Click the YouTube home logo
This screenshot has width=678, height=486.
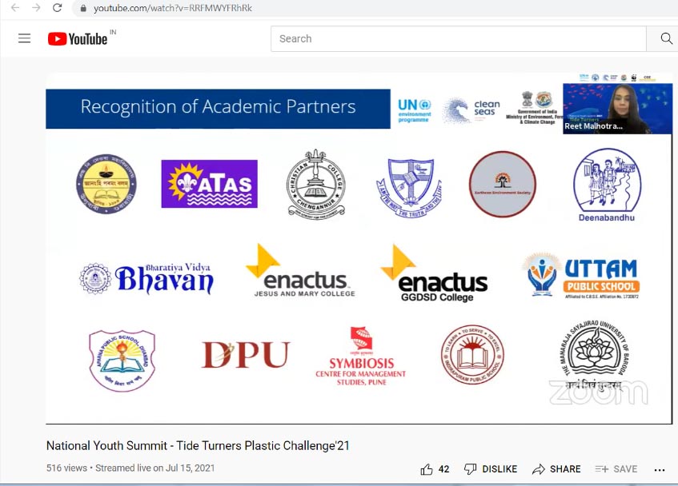pos(78,39)
